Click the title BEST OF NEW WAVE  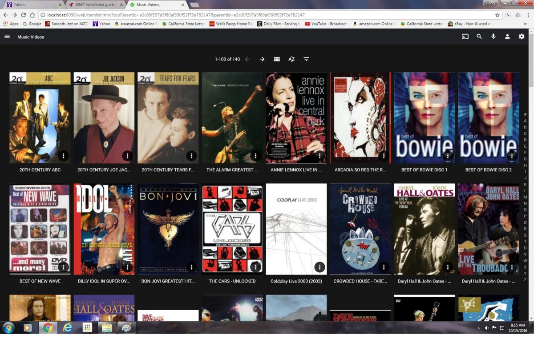(x=40, y=281)
